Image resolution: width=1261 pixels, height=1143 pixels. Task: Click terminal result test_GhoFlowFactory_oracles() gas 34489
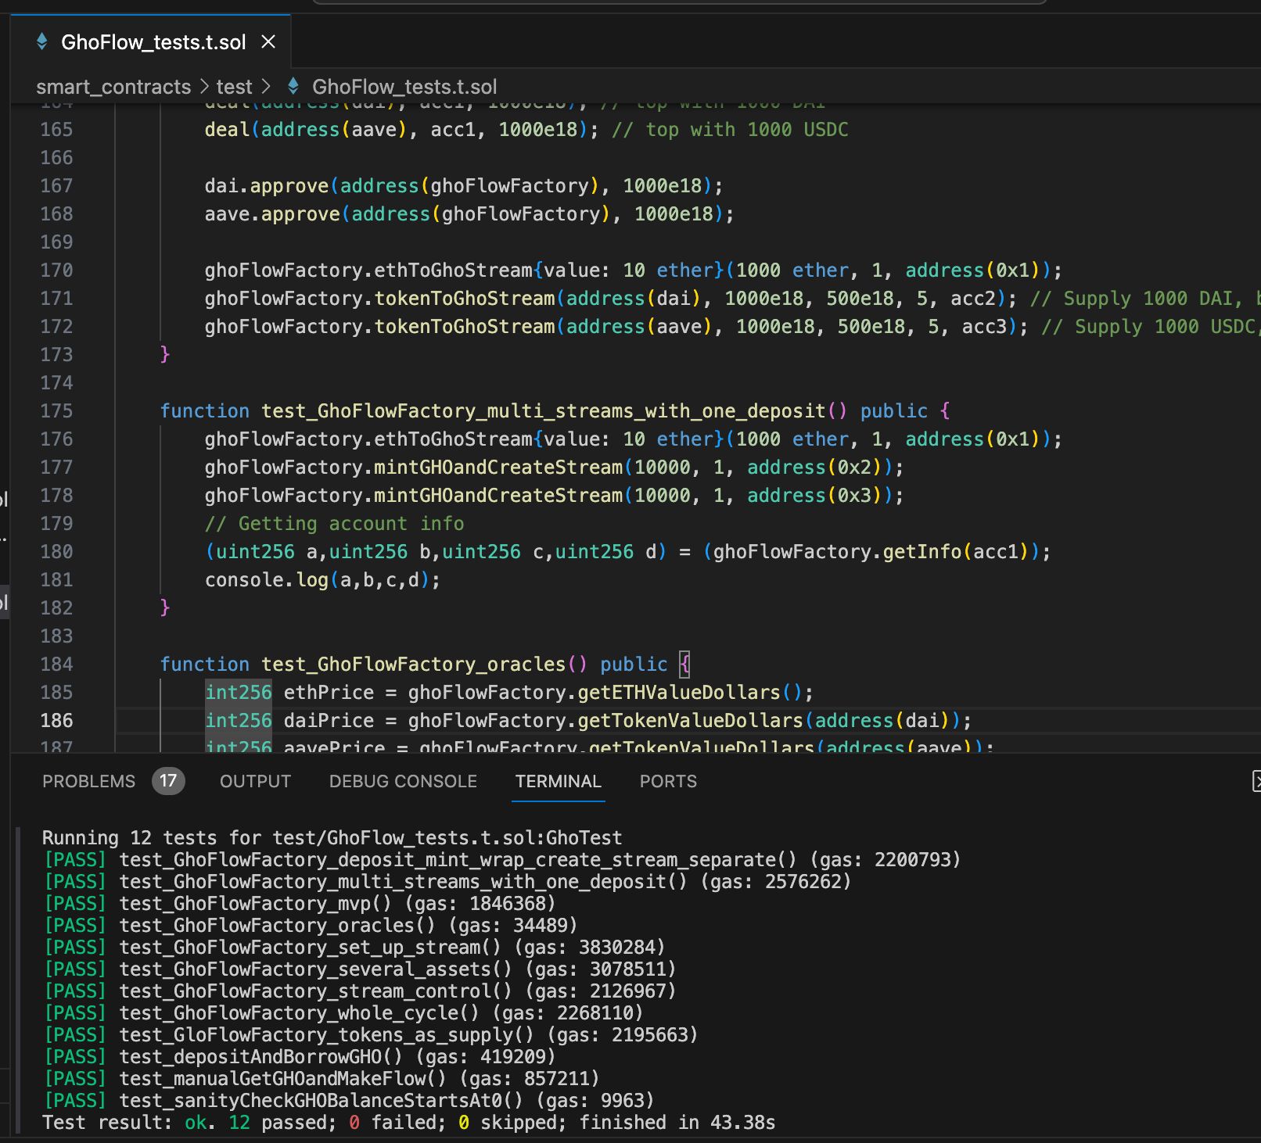coord(310,926)
